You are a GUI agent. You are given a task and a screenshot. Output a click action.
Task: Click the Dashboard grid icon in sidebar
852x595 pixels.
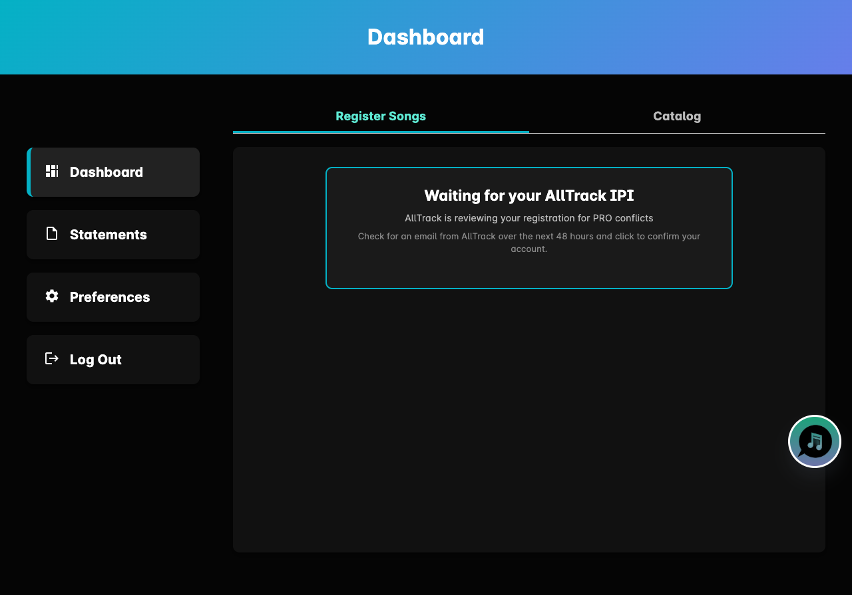click(x=52, y=171)
